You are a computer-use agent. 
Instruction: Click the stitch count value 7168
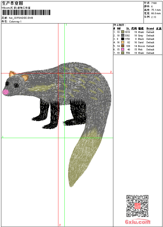click(x=154, y=3)
